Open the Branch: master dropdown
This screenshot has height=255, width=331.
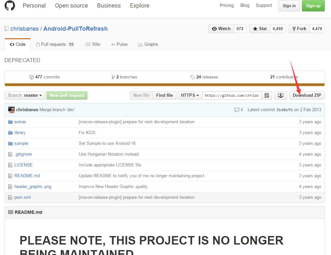pos(25,95)
